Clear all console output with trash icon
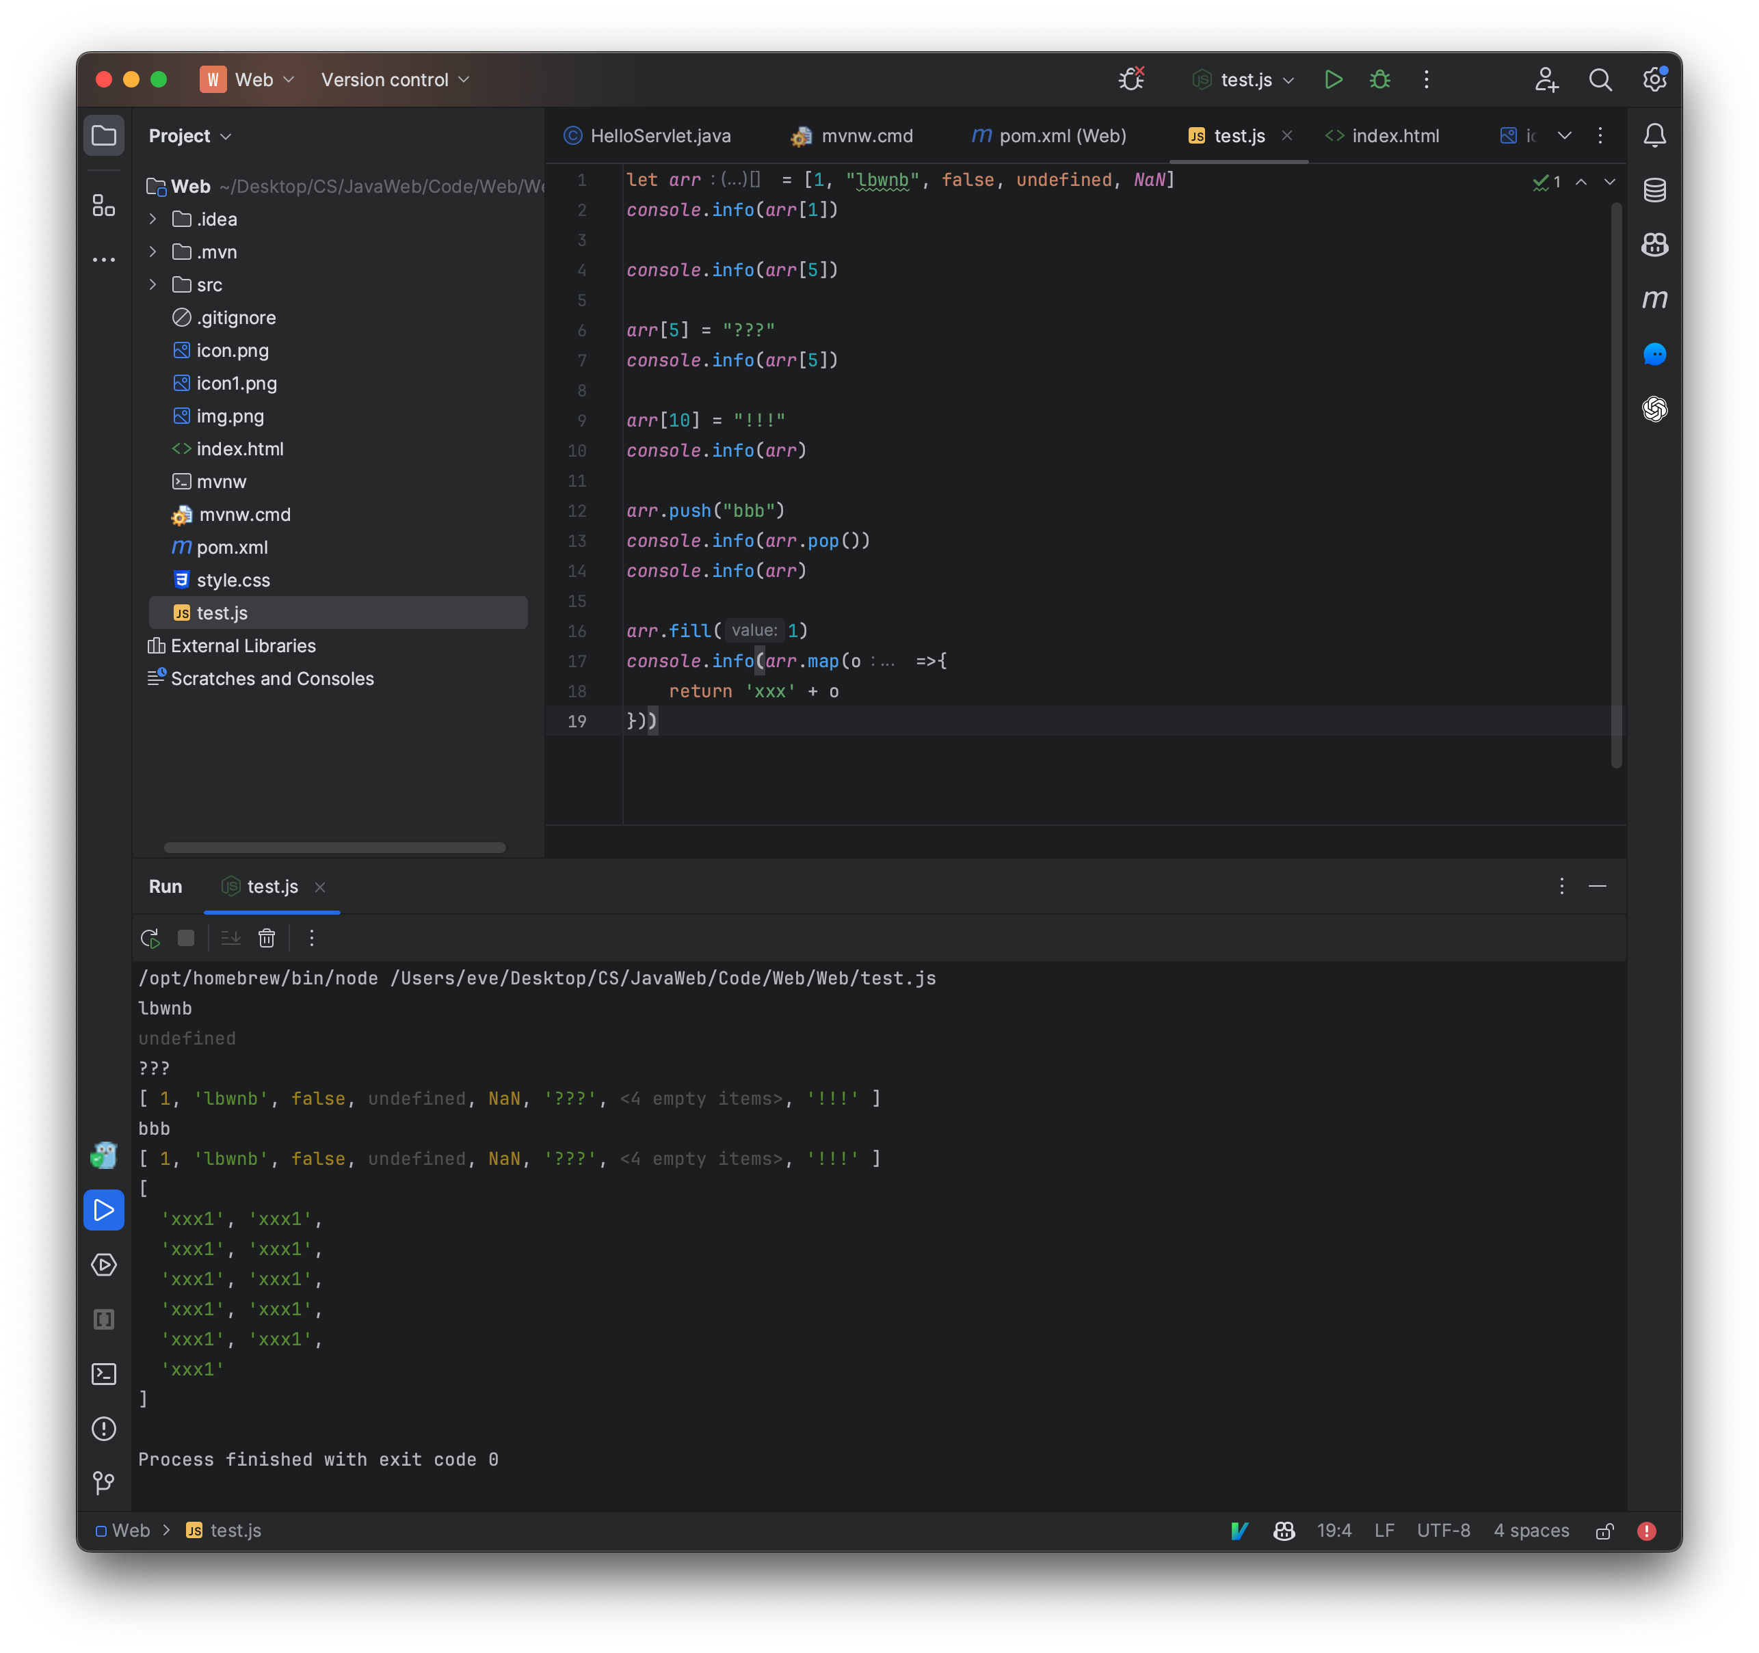 click(x=266, y=939)
